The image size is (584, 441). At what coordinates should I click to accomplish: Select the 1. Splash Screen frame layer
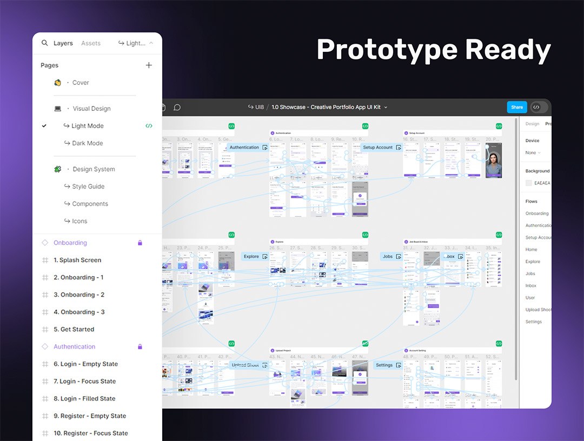(77, 260)
